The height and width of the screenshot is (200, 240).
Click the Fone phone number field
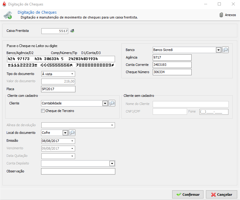coord(214,112)
